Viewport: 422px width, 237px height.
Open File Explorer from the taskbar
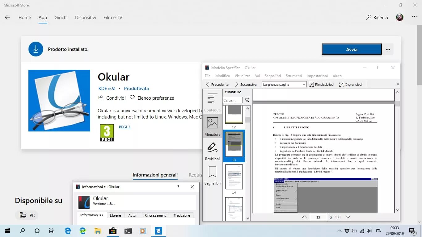coord(98,231)
